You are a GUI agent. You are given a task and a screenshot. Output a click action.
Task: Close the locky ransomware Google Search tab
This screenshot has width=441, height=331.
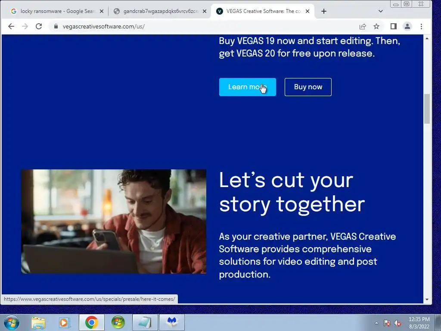102,11
